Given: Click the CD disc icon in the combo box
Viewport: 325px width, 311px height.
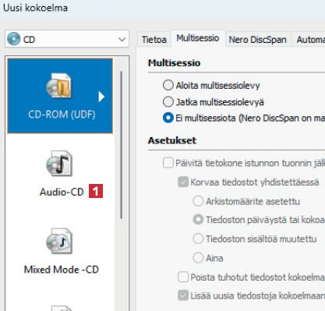Looking at the screenshot, I should point(14,39).
